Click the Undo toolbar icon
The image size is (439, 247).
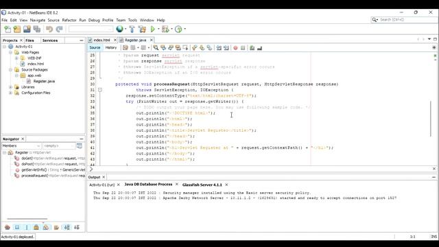pos(49,29)
